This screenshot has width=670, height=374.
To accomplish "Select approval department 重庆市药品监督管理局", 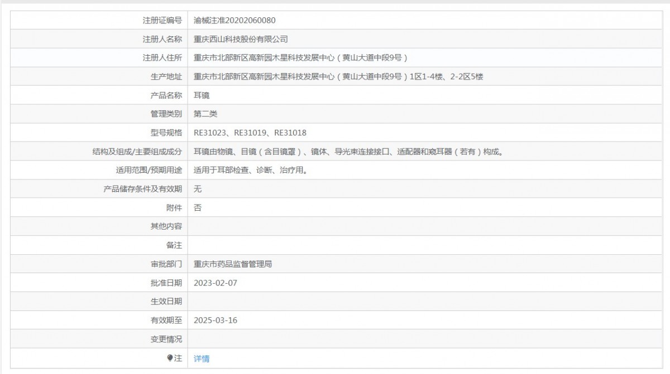I will click(233, 264).
